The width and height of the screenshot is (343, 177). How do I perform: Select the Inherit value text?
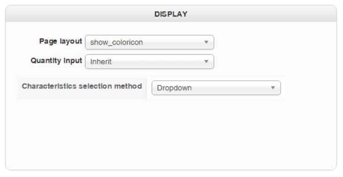click(101, 62)
